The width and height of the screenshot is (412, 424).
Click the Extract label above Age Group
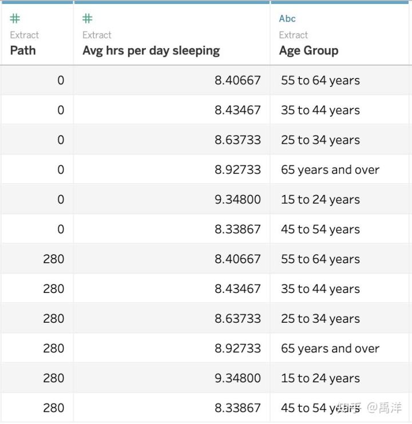tap(294, 35)
